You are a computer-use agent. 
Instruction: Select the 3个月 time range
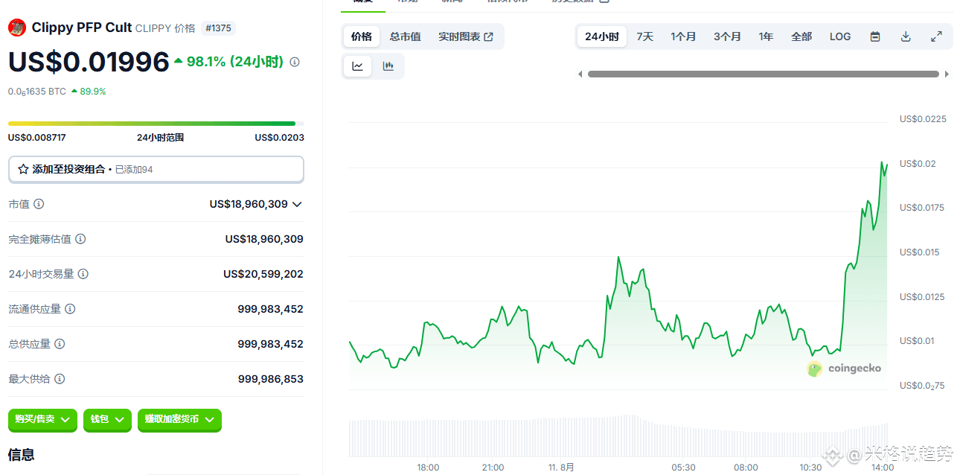(727, 36)
